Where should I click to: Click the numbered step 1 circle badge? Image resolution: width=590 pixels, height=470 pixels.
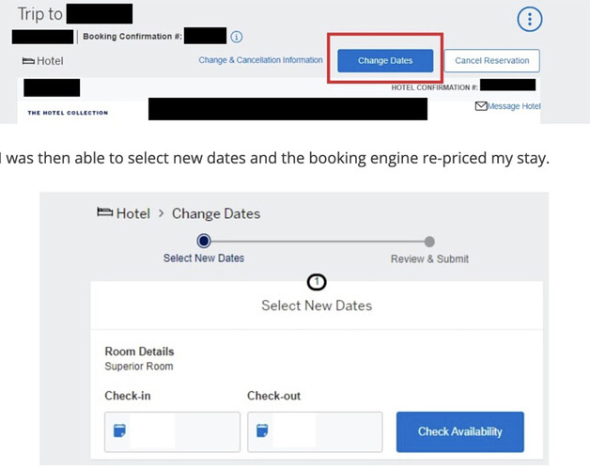pos(317,282)
